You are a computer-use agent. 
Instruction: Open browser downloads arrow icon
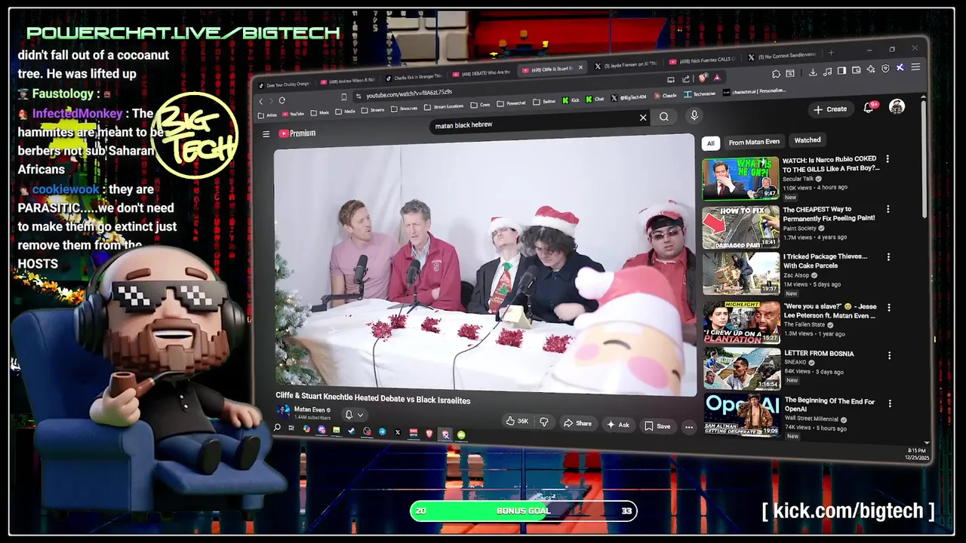(x=813, y=72)
